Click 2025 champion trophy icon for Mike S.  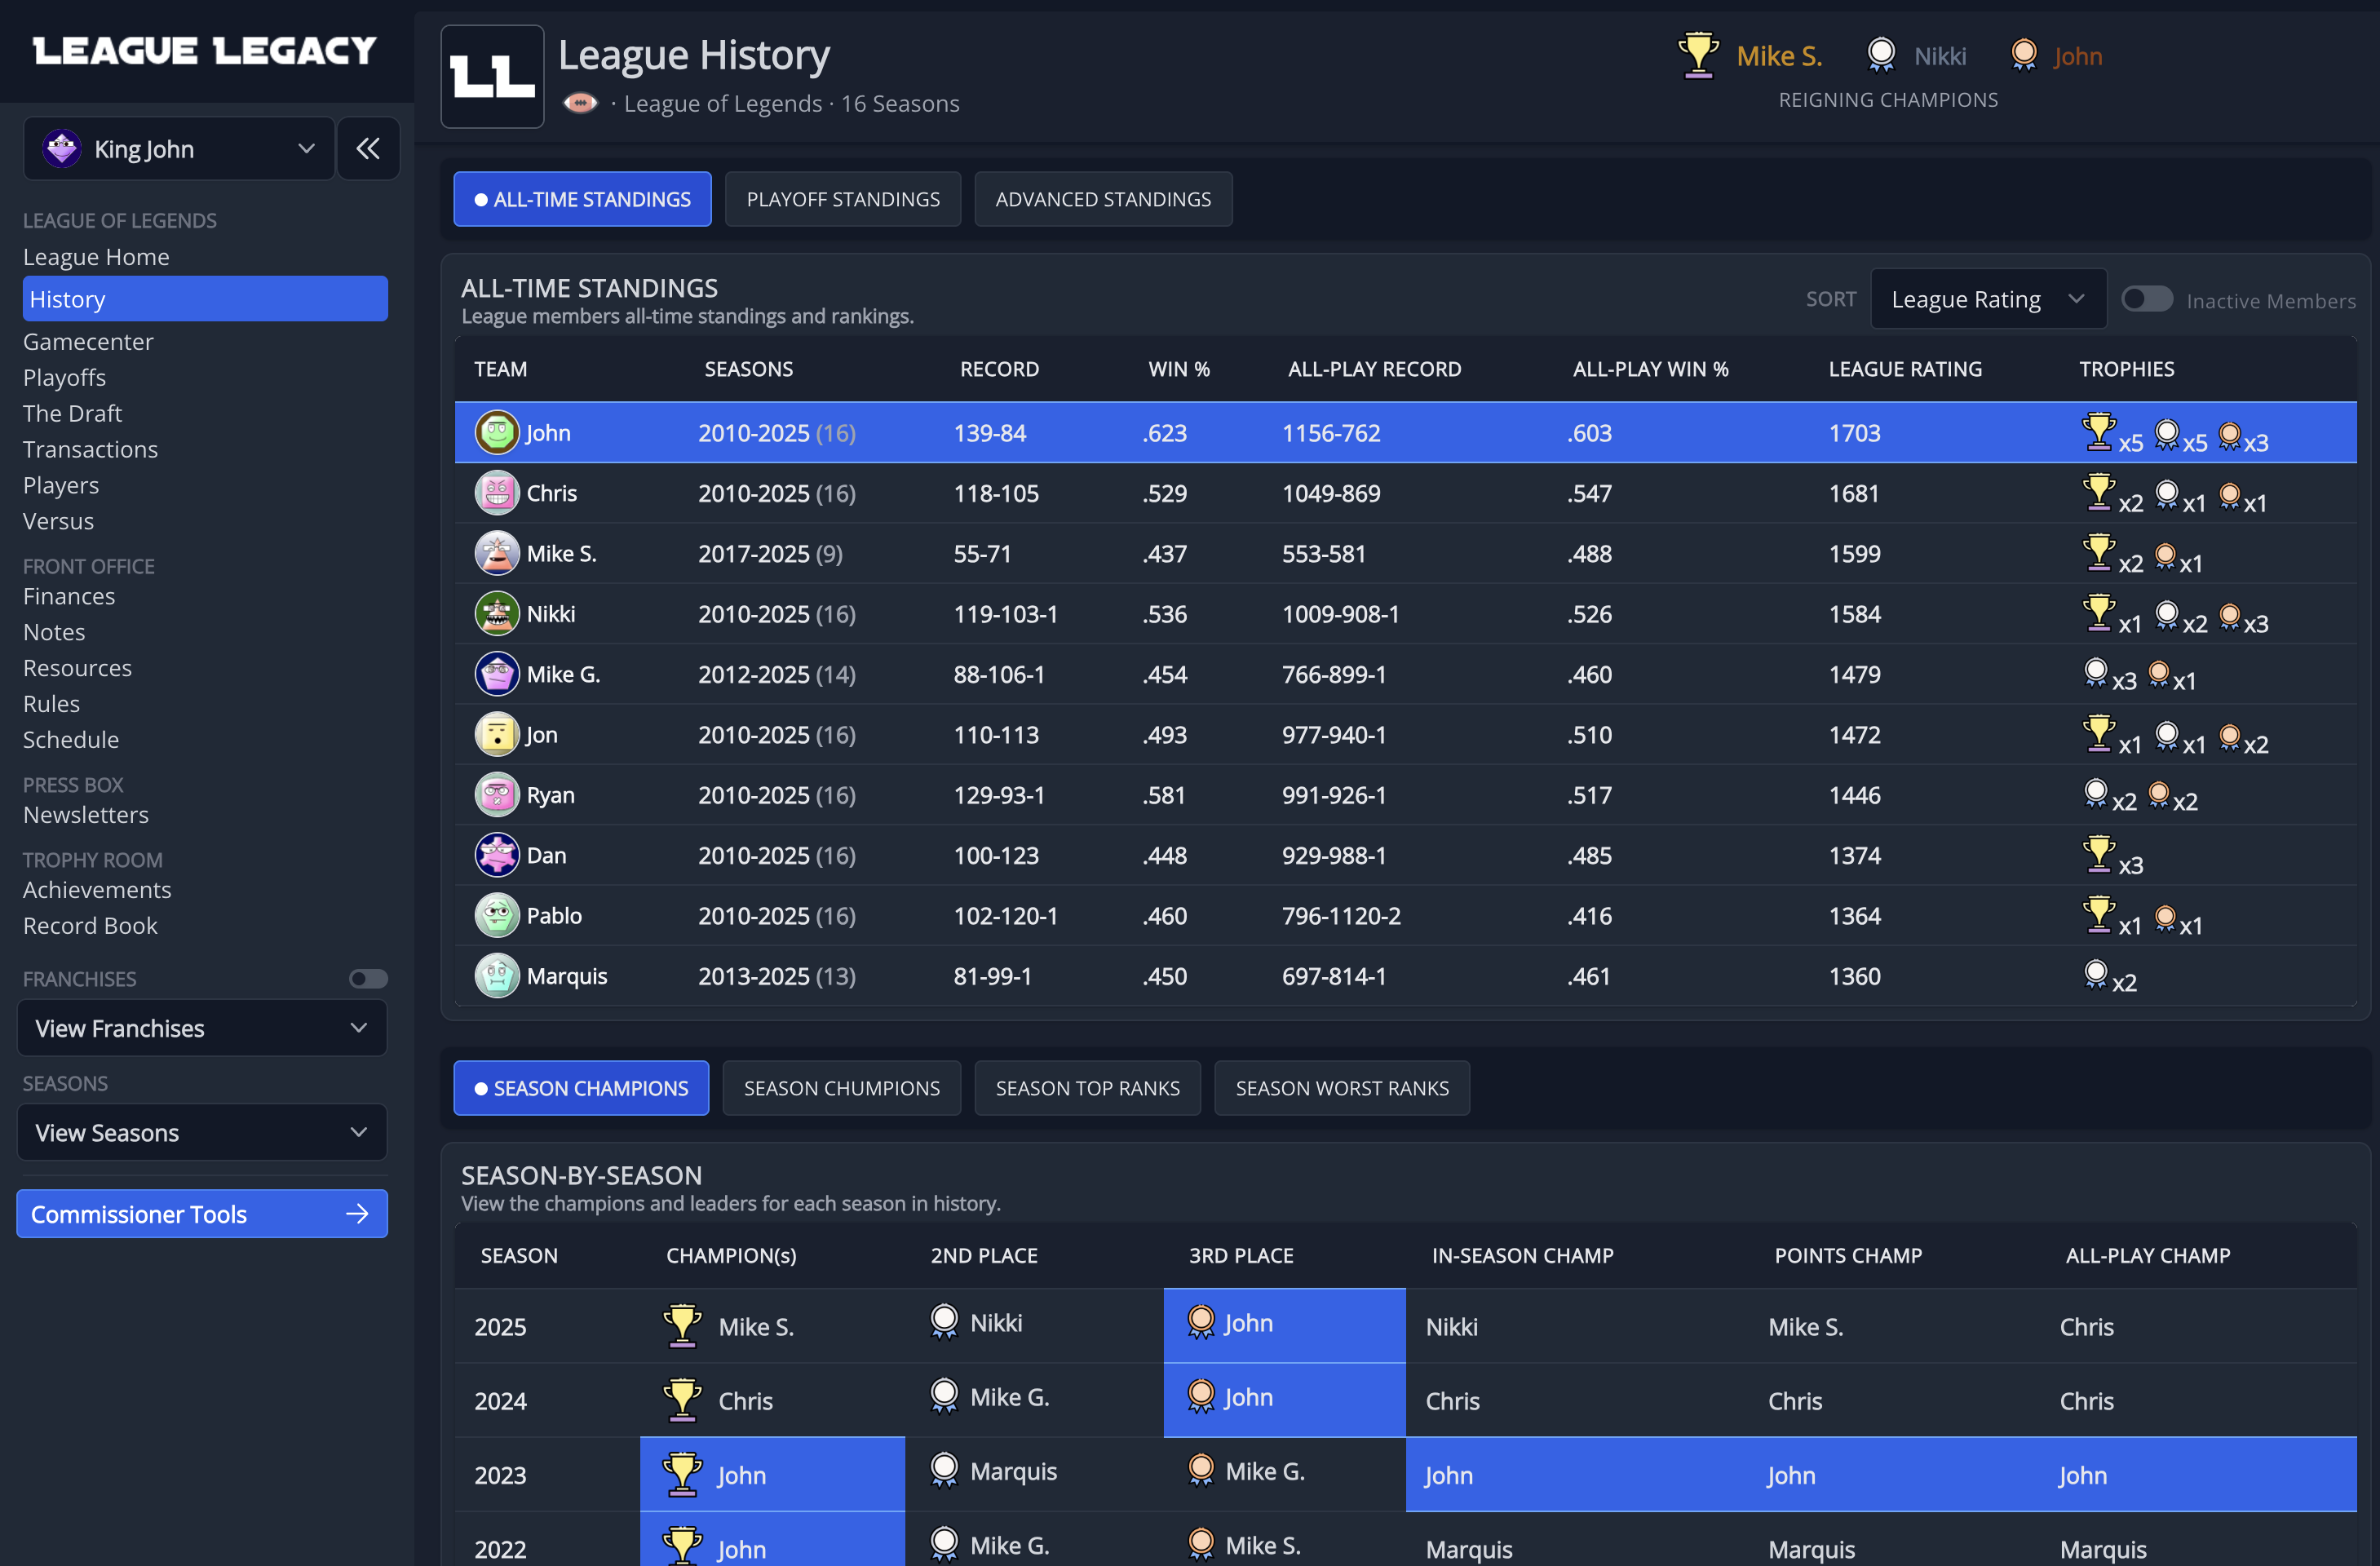click(683, 1326)
